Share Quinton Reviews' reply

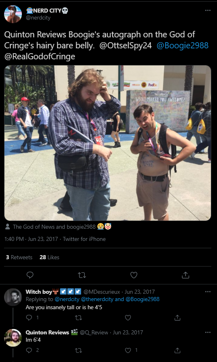coord(177,350)
